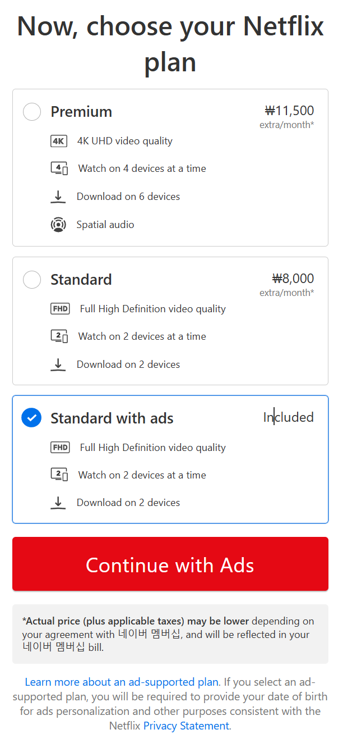Click 'Watch on 2 devices' in Standard with ads
Viewport: 343px width, 743px height.
coord(142,475)
